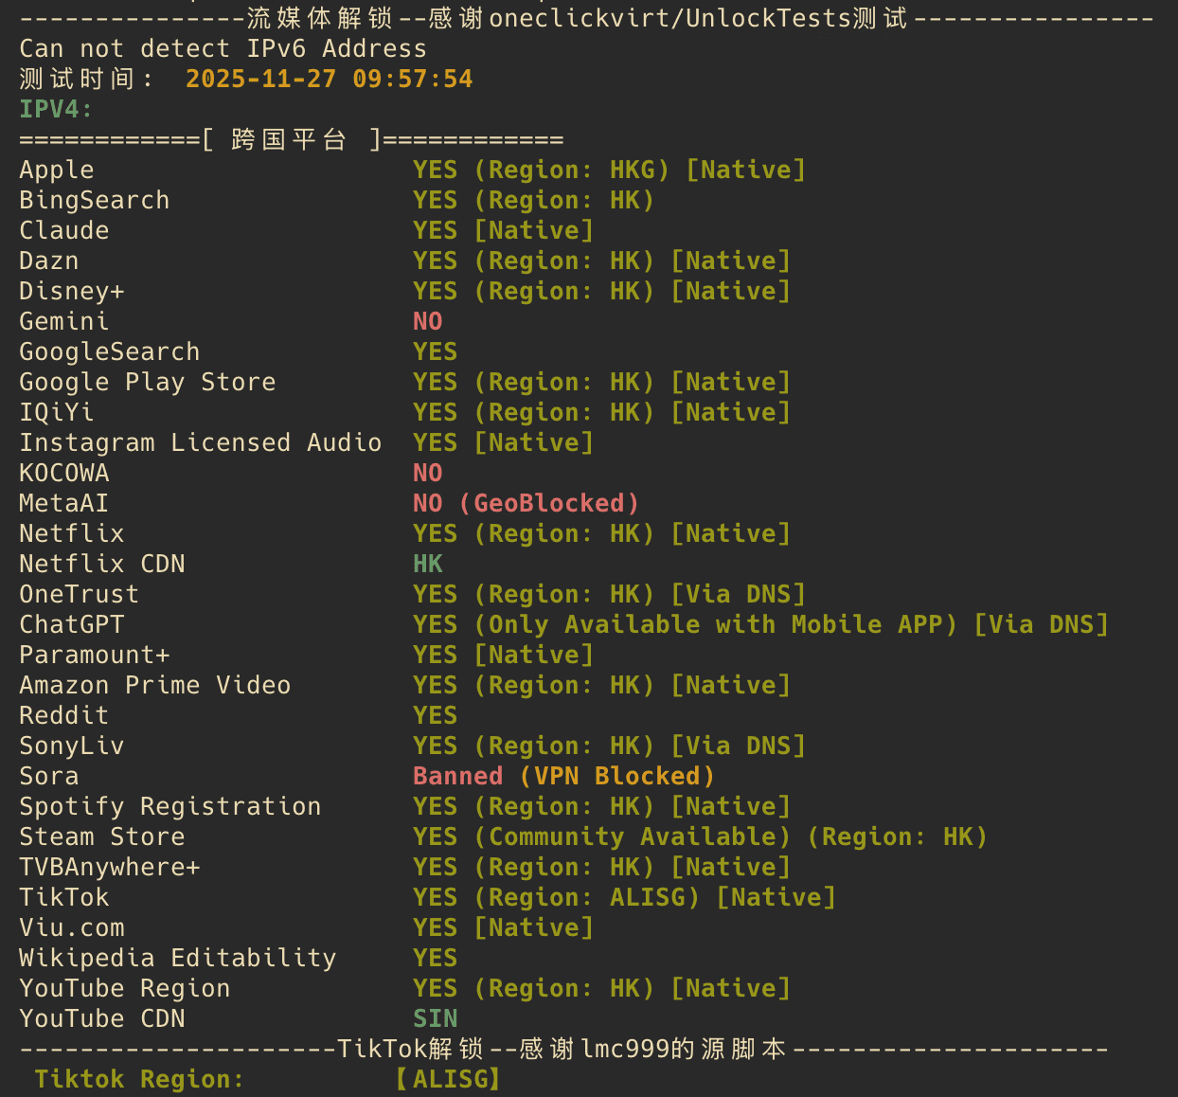
Task: Click the Via DNS tag on the OneTrust row
Action: (739, 594)
